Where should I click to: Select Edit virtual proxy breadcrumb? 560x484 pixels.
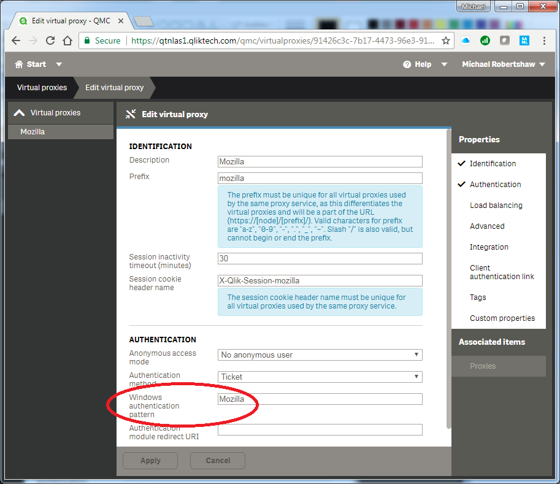pos(114,88)
